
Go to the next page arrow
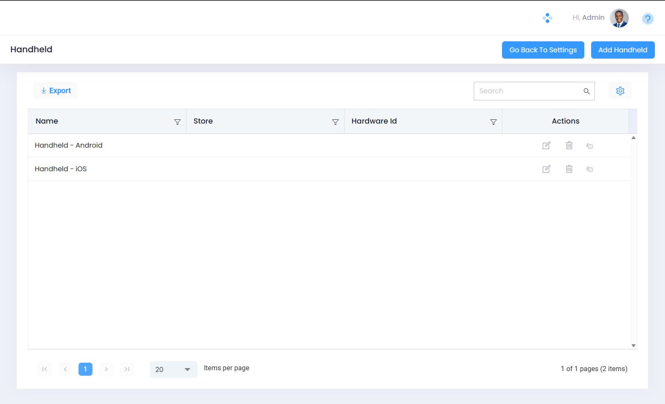(106, 369)
